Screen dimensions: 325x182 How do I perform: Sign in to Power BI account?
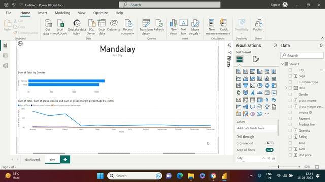[x=279, y=5]
